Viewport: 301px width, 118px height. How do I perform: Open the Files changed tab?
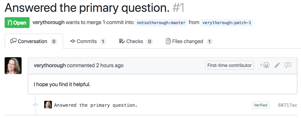pyautogui.click(x=189, y=41)
